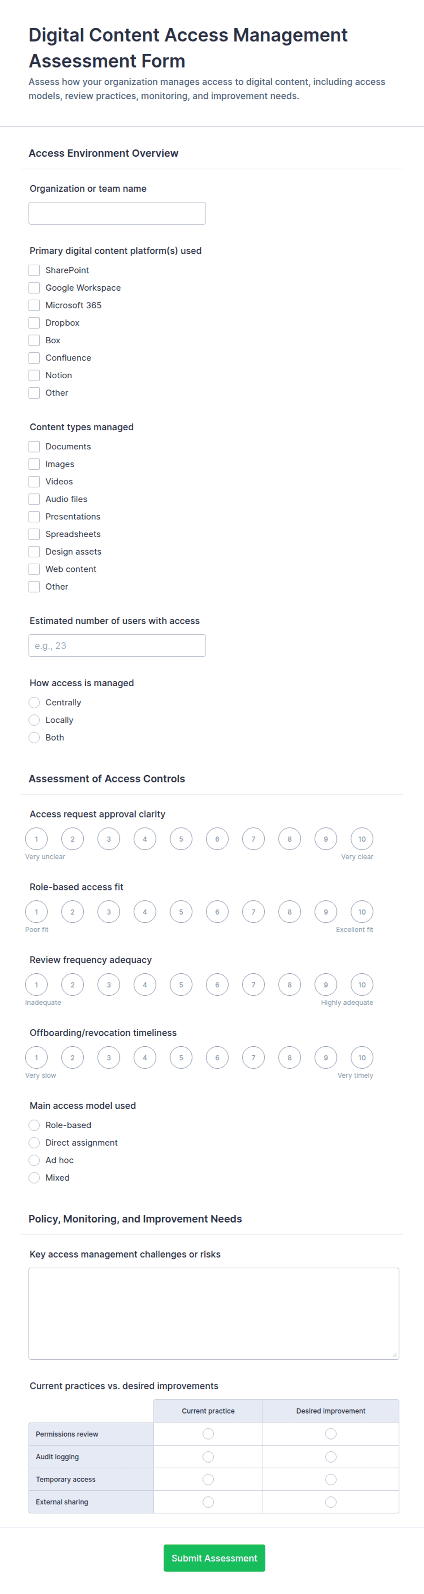Click the key challenges or risks textarea

pyautogui.click(x=213, y=1313)
